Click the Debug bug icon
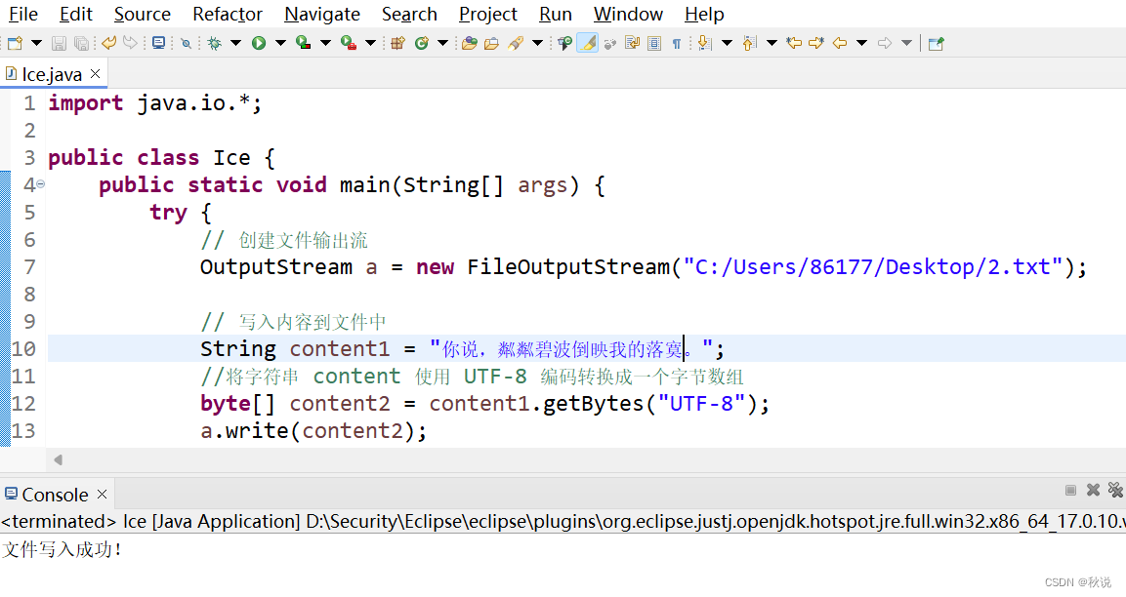This screenshot has height=597, width=1126. 214,44
